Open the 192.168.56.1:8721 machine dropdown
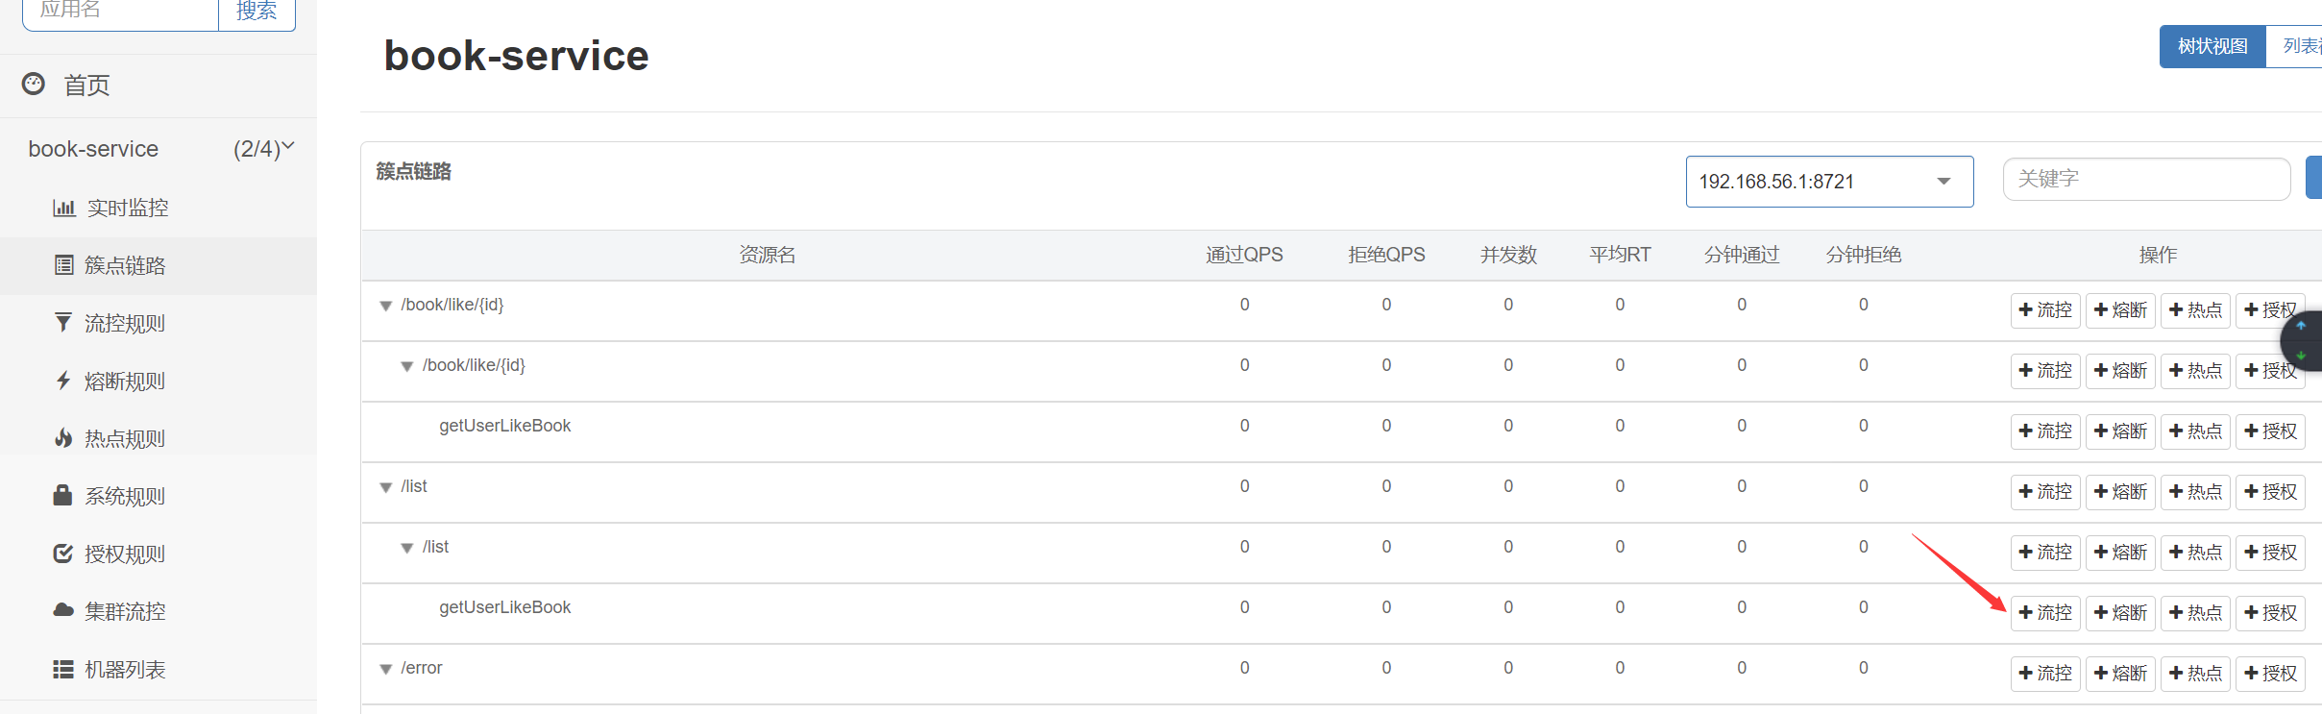 tap(1829, 182)
